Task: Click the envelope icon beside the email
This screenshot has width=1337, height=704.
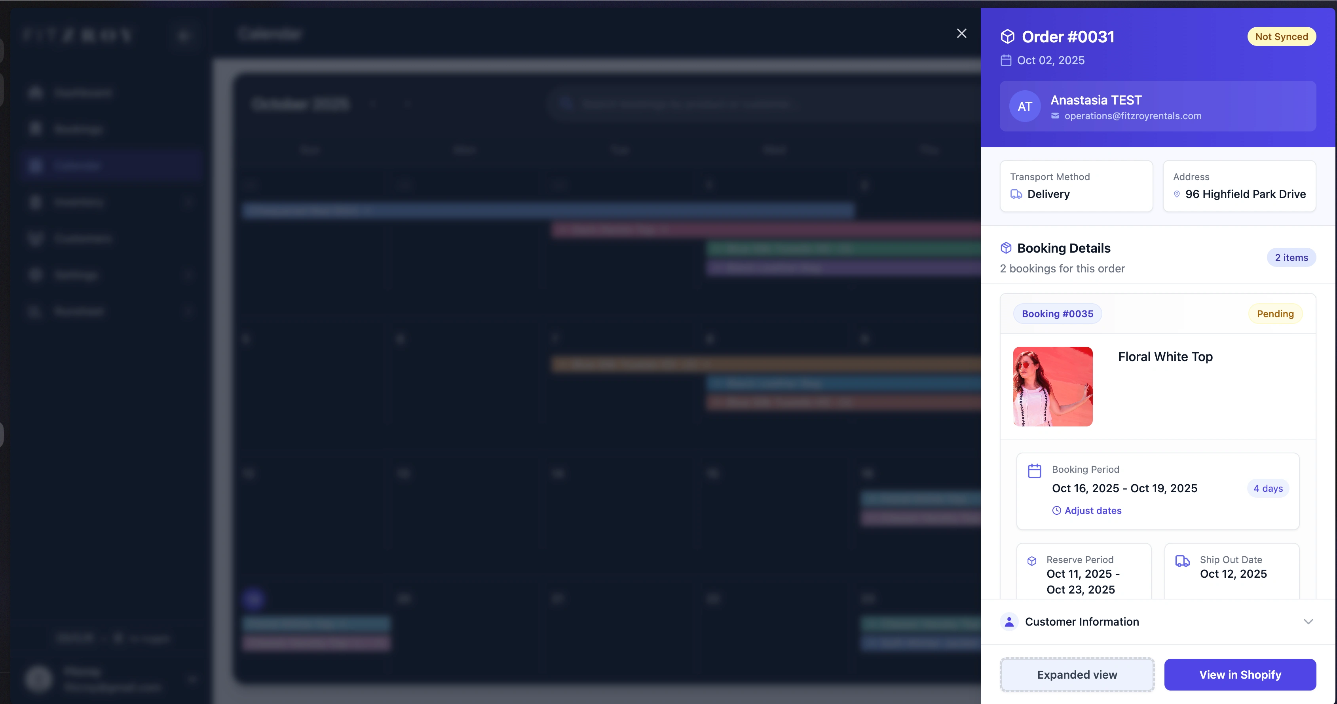Action: (x=1055, y=116)
